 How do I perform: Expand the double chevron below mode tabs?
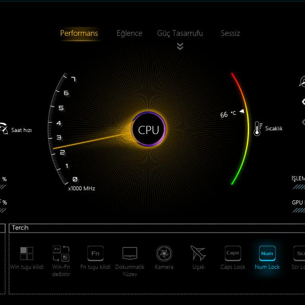click(180, 46)
